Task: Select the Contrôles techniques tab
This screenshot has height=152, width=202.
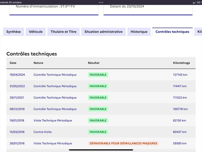Action: point(172,32)
